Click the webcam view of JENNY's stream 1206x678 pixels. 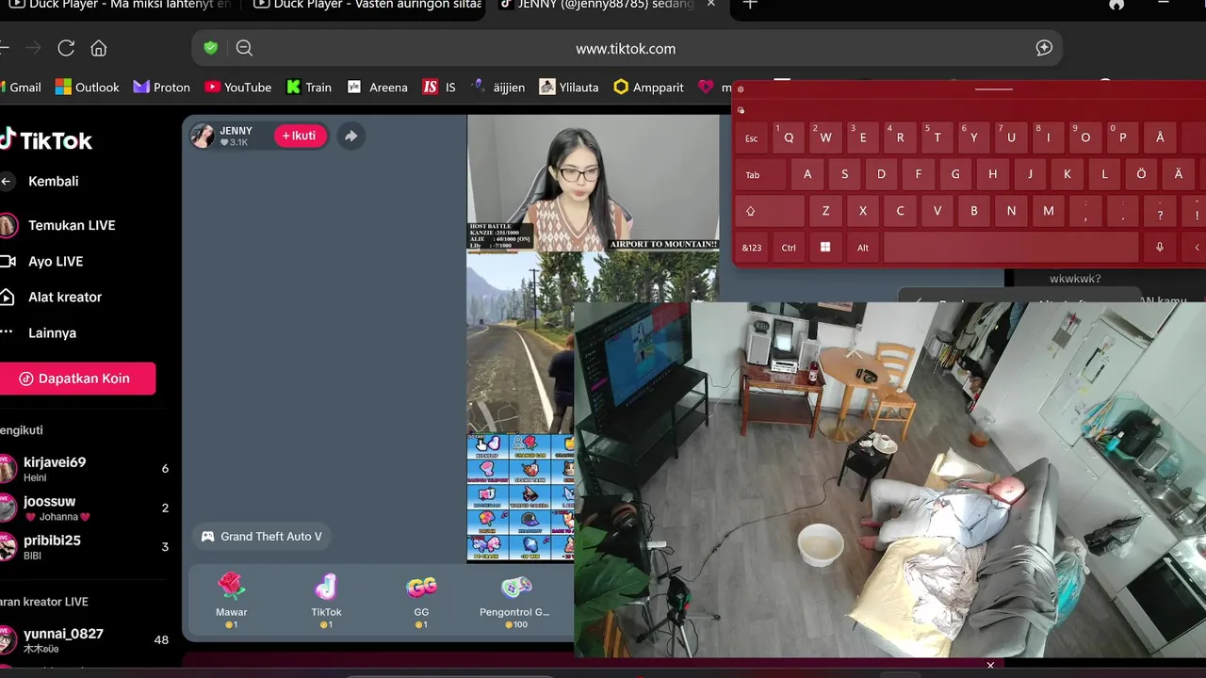pos(594,182)
